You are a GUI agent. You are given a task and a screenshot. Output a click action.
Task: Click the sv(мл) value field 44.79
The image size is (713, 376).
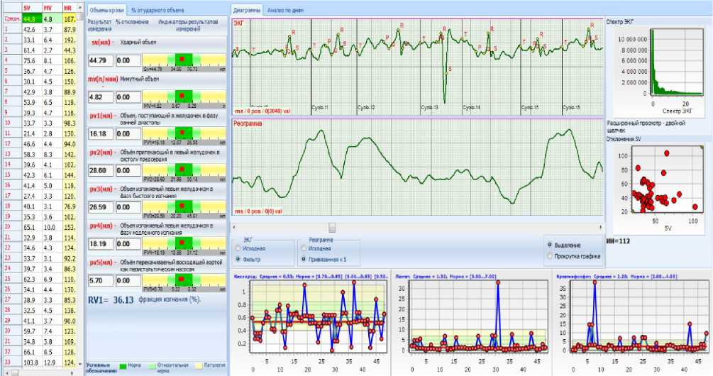(101, 60)
